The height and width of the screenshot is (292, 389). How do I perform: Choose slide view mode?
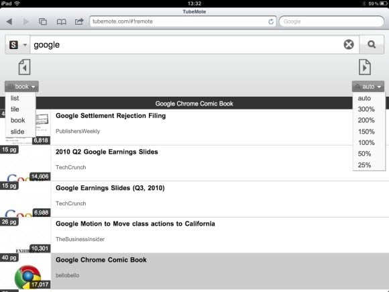17,132
